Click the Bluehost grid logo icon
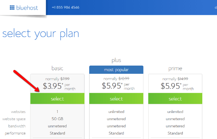The image size is (217, 139). tap(12, 7)
